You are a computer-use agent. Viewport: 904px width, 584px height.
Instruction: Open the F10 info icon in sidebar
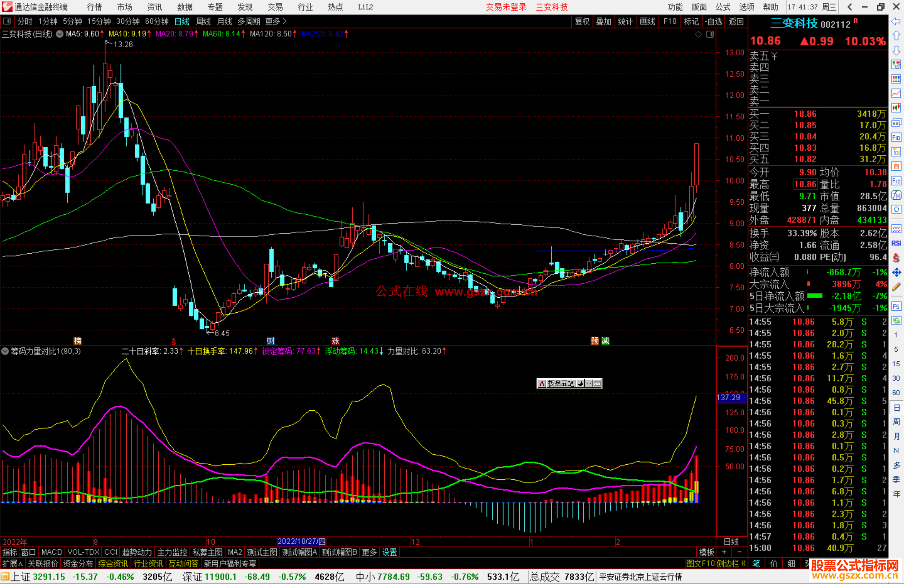[x=896, y=137]
